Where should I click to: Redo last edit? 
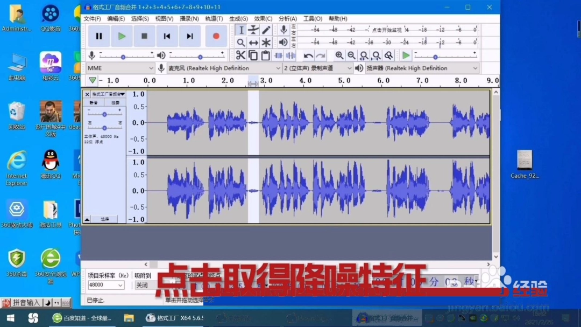[321, 55]
